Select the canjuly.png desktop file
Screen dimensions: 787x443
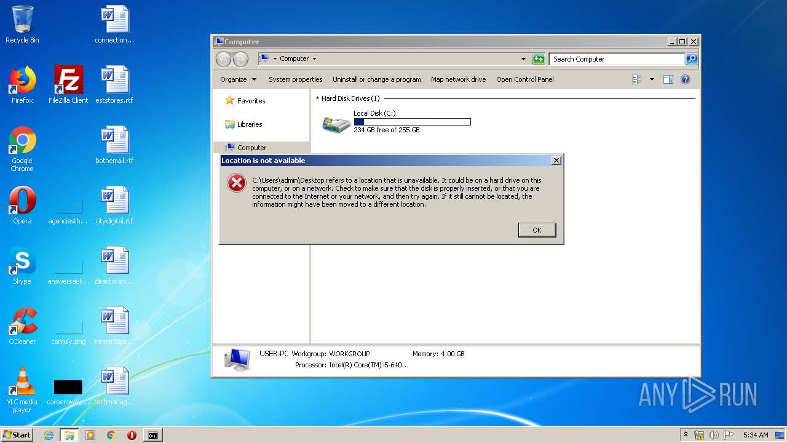pyautogui.click(x=68, y=332)
